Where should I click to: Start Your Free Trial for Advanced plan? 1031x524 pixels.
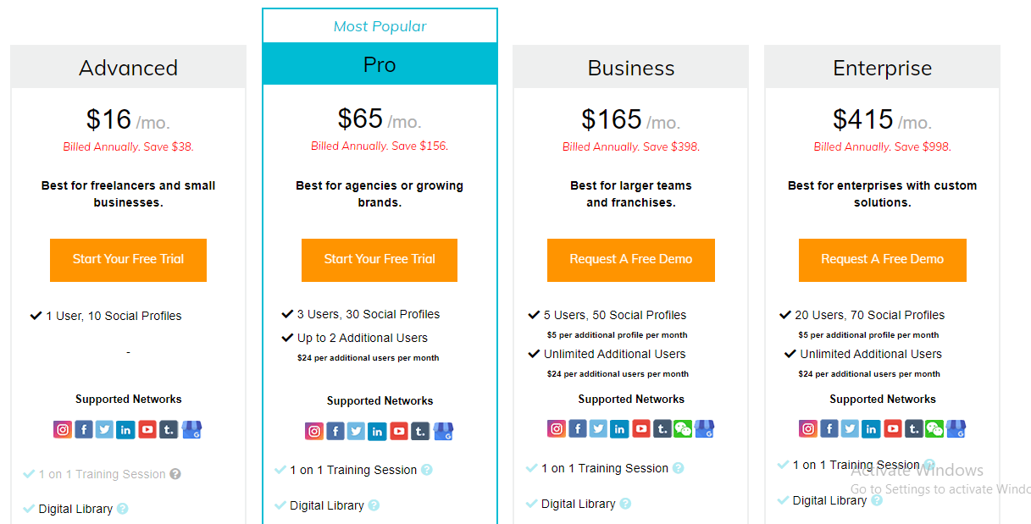[x=128, y=260]
